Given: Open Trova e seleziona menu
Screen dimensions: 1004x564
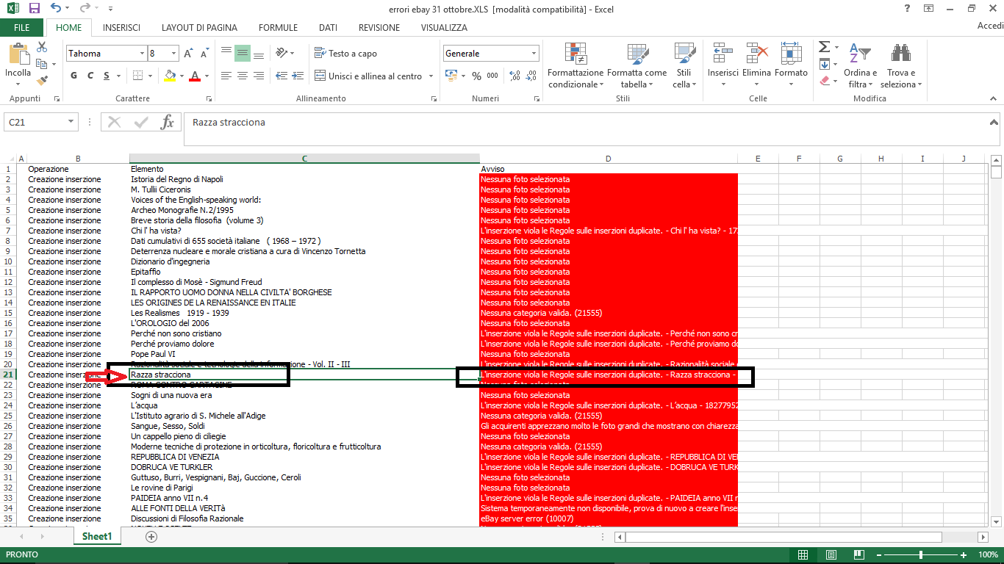Looking at the screenshot, I should coord(901,65).
